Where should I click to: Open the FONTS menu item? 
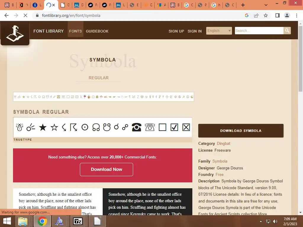75,31
